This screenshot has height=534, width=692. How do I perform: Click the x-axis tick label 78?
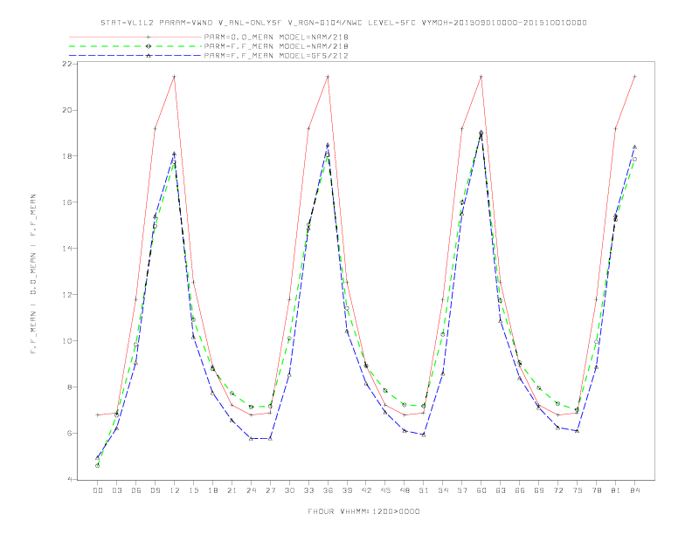[x=596, y=490]
